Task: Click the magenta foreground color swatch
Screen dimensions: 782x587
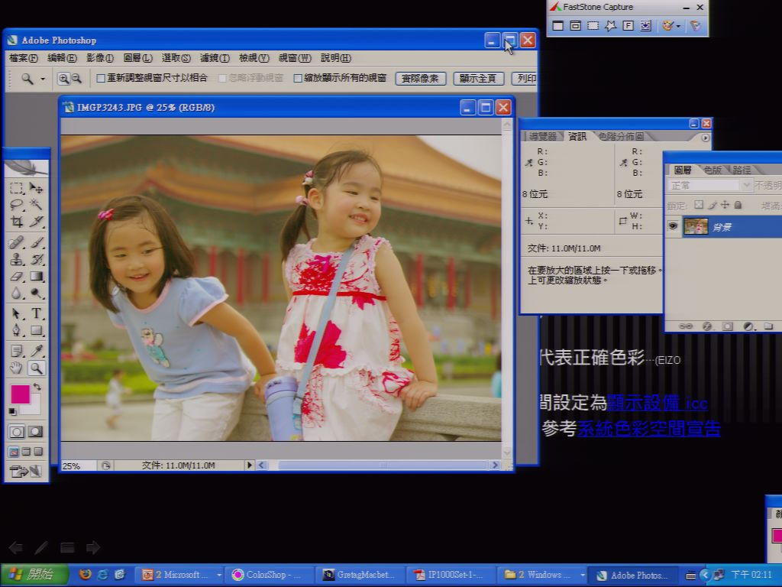Action: pyautogui.click(x=20, y=394)
